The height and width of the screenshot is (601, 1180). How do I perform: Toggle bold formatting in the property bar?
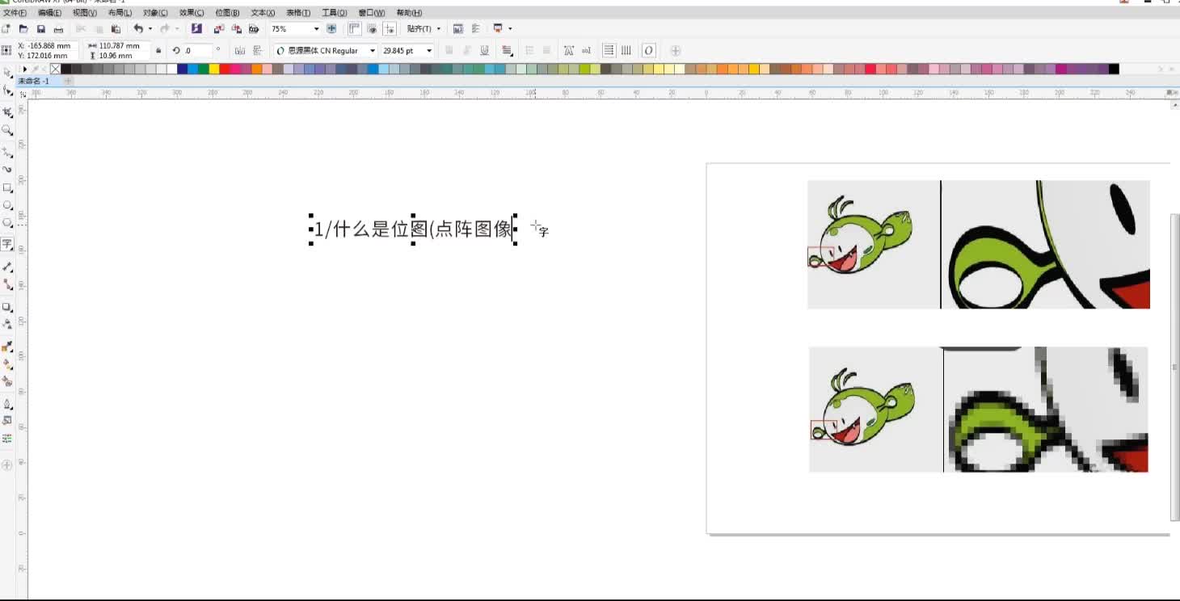(x=447, y=50)
